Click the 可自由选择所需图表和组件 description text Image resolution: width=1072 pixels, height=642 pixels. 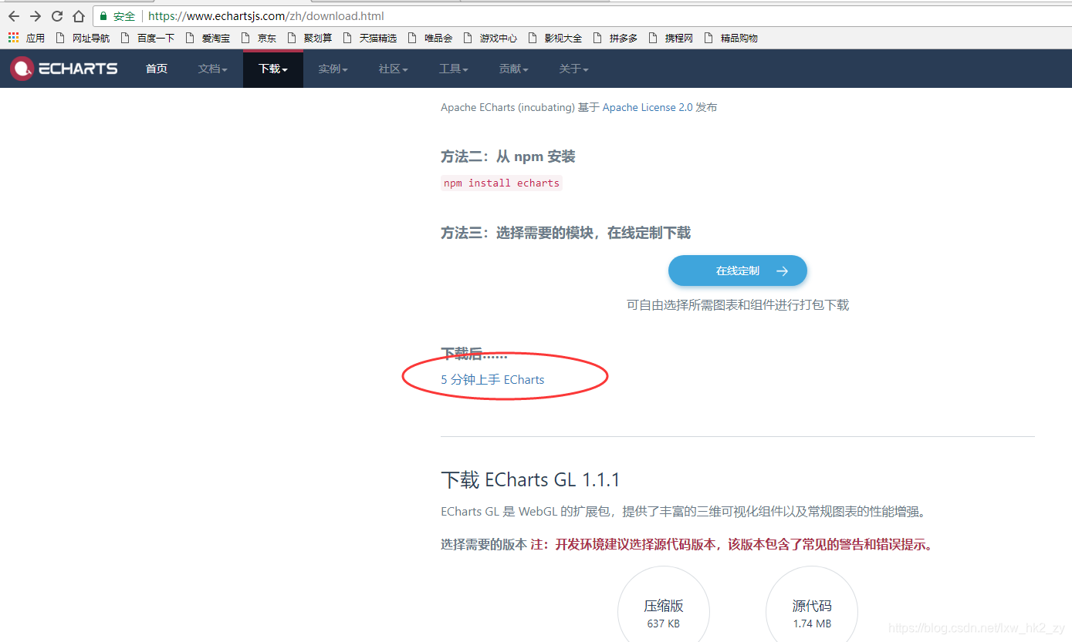pos(738,304)
